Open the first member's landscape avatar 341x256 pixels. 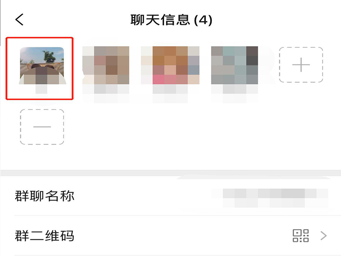click(x=42, y=66)
